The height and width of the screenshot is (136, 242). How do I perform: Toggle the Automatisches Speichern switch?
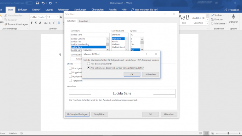28,3
